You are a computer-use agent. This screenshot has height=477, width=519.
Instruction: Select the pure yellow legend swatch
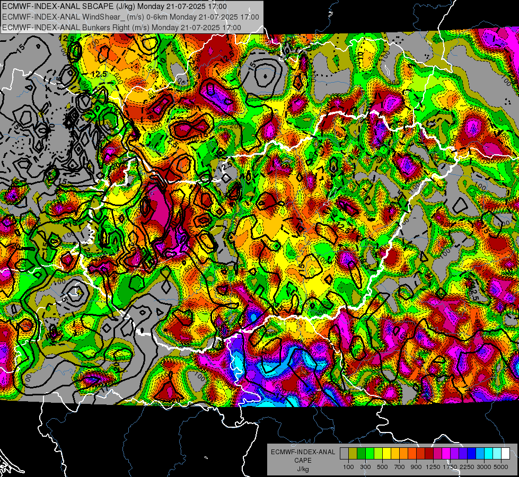pos(386,454)
